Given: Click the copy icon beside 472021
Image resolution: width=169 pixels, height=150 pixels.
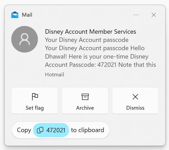Looking at the screenshot, I should [40, 130].
